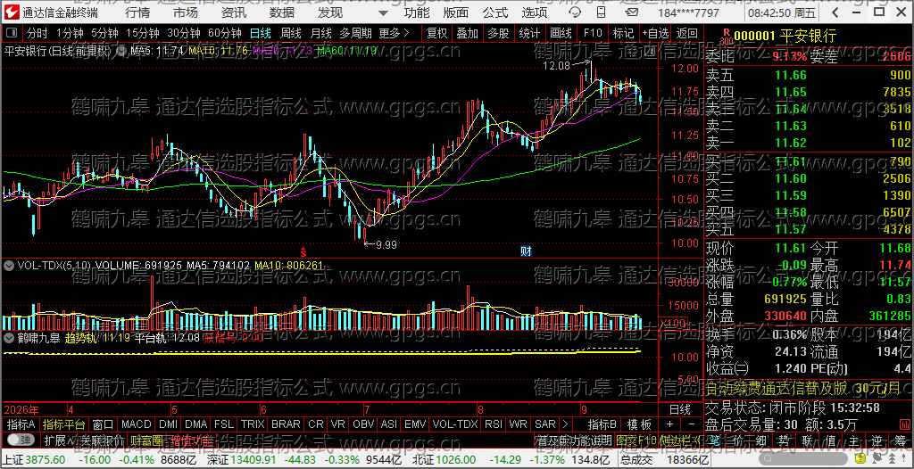This screenshot has width=914, height=469.
Task: Open F10 company info
Action: coord(593,33)
